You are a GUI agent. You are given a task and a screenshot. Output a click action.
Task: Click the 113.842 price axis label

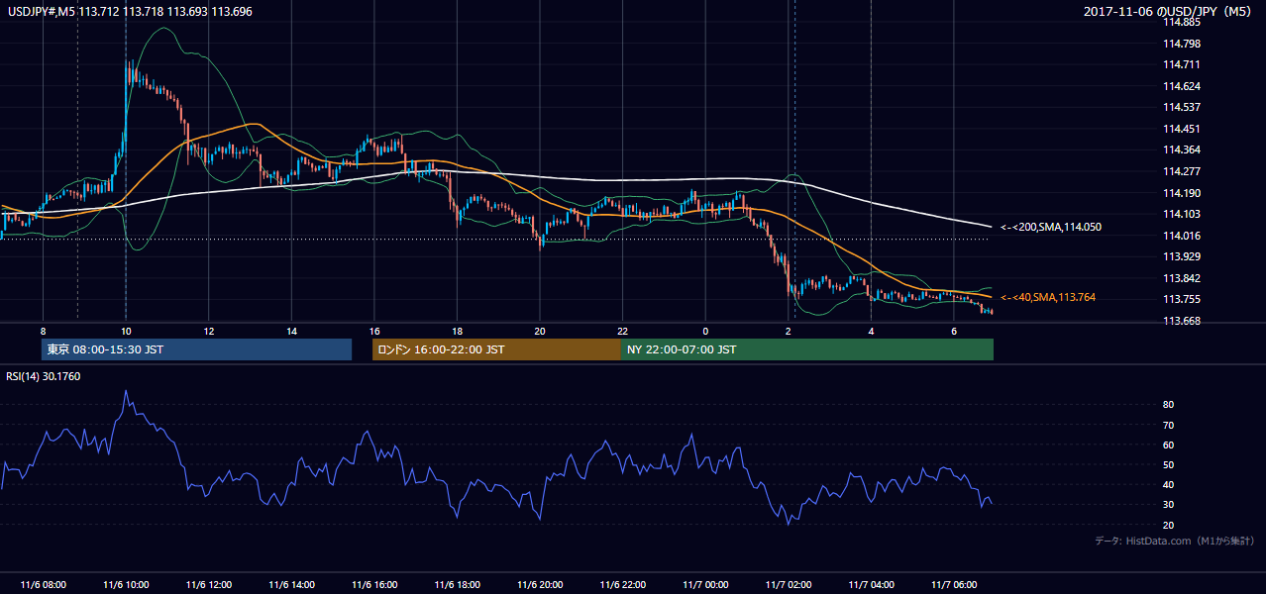click(x=1181, y=278)
